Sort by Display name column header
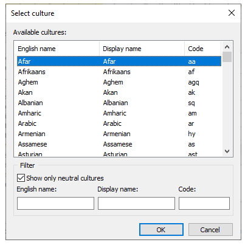245x245 pixels. 142,49
